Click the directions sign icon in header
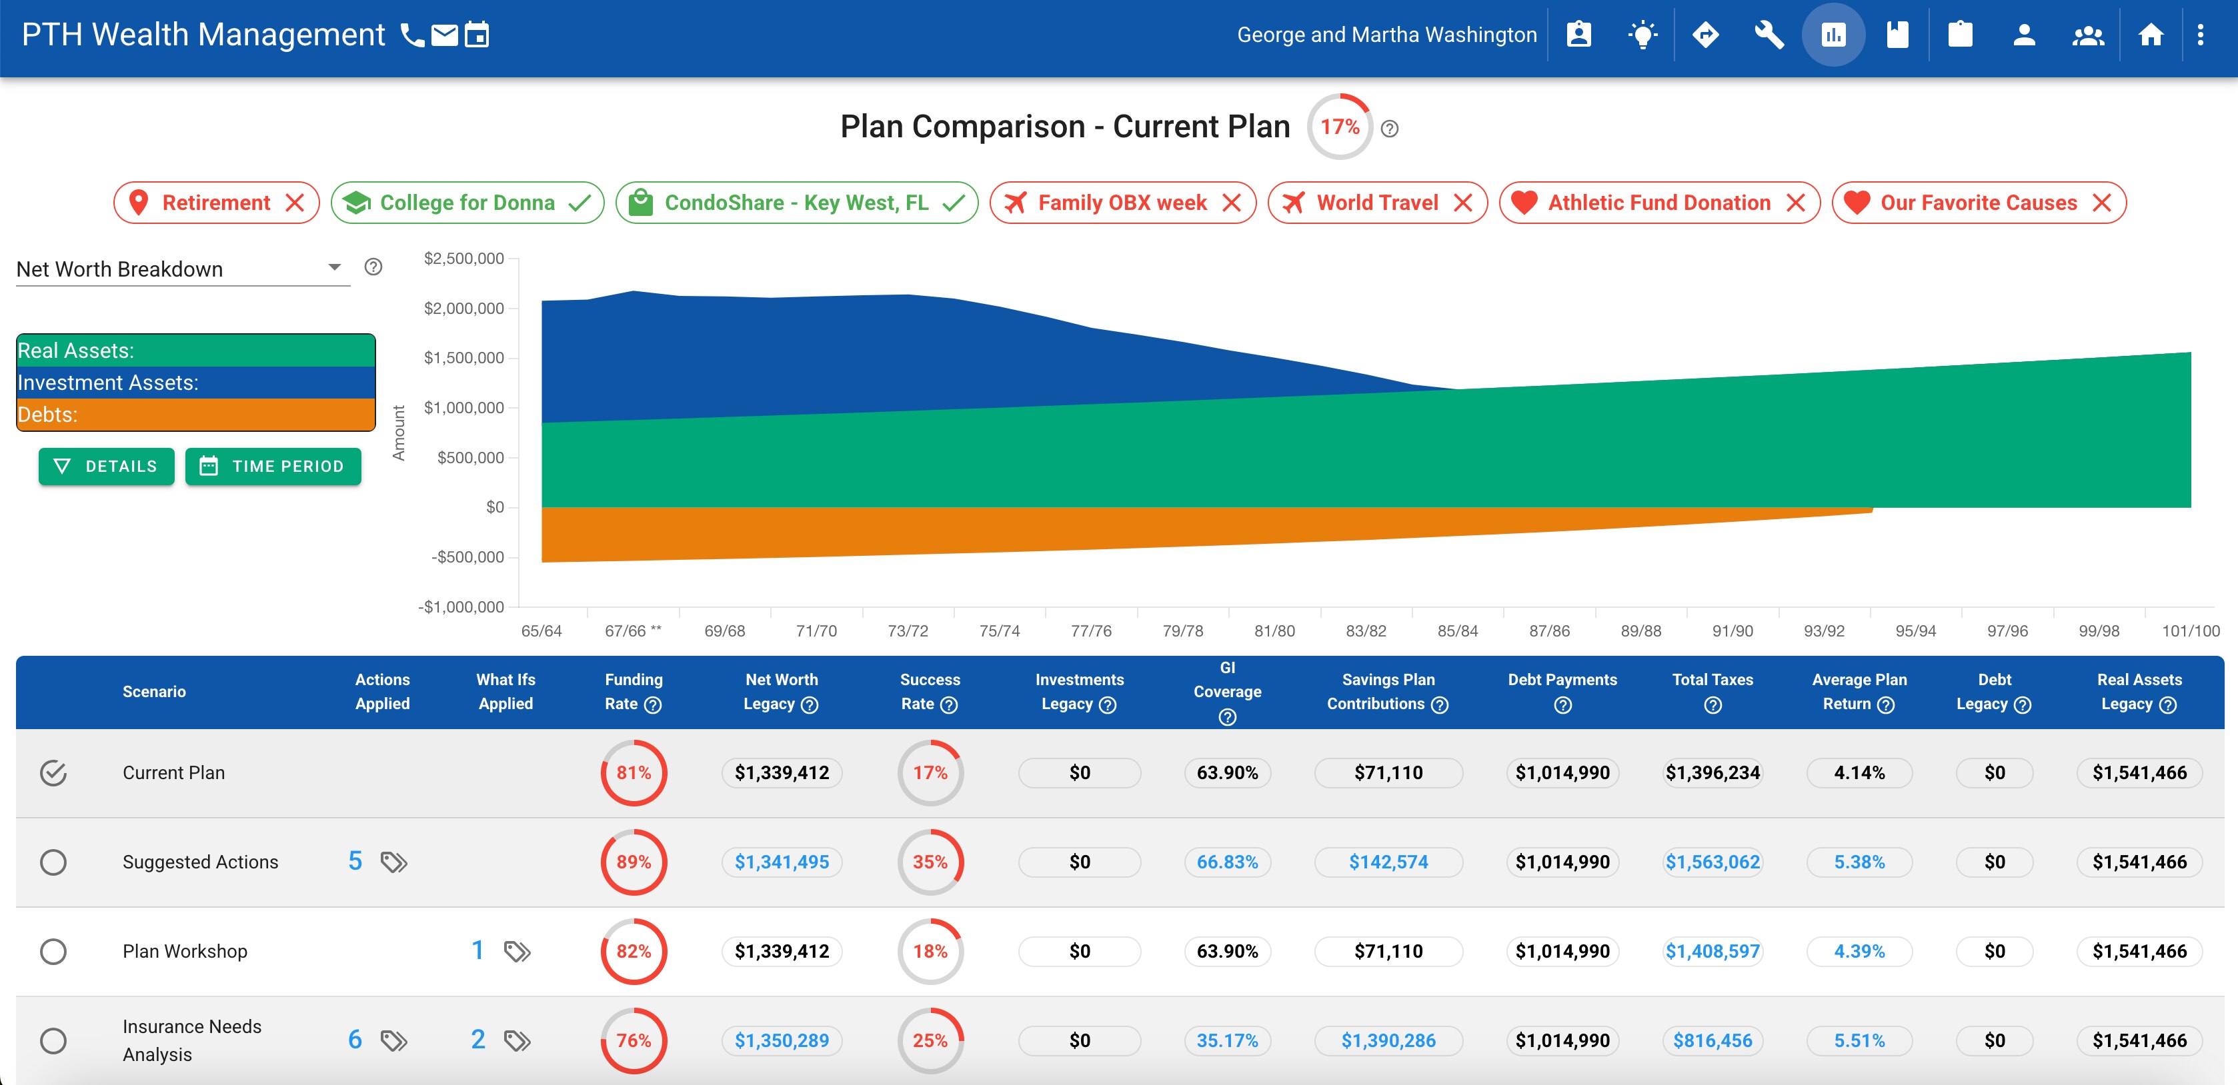 1705,35
